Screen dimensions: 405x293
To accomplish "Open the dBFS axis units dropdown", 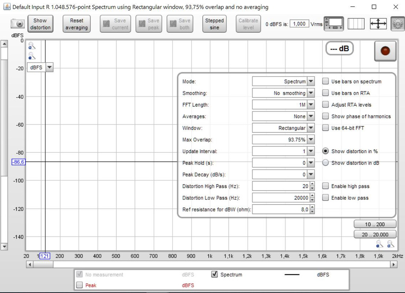I will pyautogui.click(x=49, y=67).
